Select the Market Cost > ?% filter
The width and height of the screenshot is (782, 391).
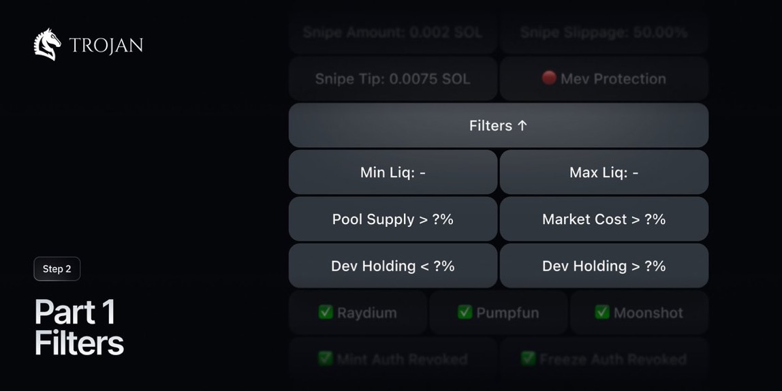(x=604, y=219)
